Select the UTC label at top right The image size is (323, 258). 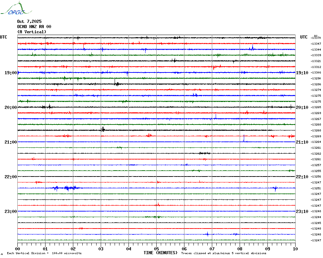[304, 37]
